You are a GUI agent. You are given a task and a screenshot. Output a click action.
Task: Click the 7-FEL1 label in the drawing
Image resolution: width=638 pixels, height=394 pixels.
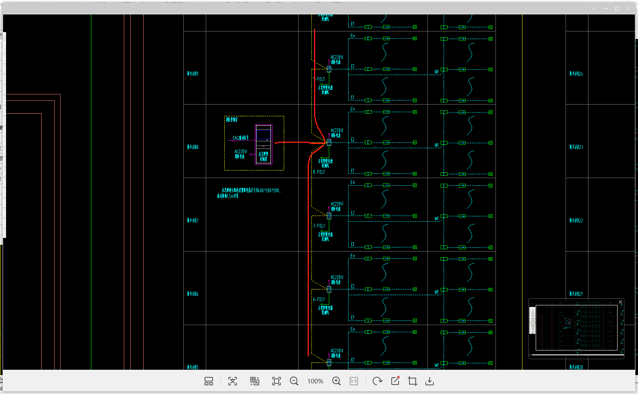coord(319,226)
